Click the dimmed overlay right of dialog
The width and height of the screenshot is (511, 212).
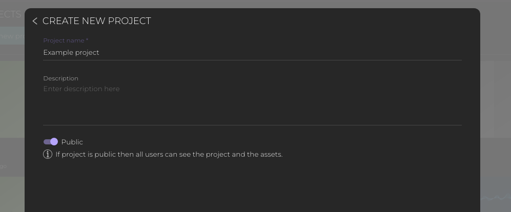coord(495,102)
